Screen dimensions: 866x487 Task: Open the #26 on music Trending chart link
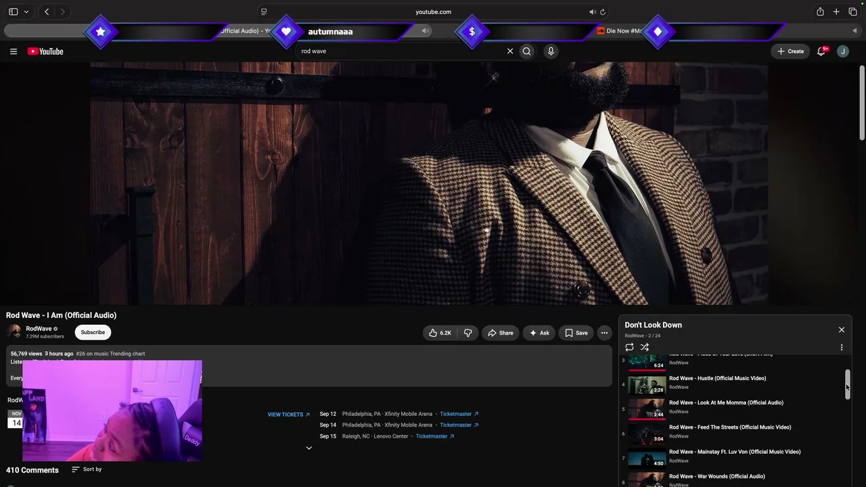tap(110, 354)
